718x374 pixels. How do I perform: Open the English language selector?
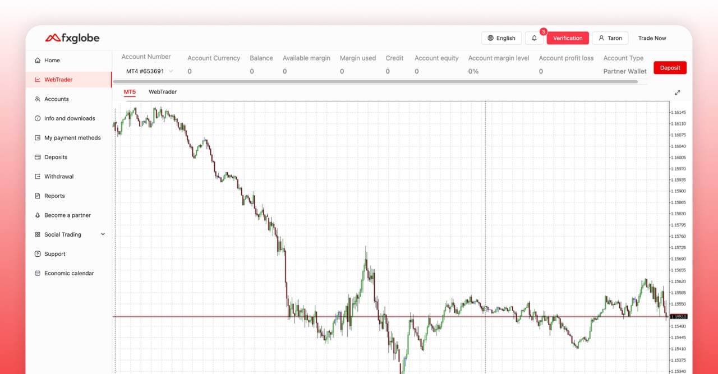[x=501, y=38]
